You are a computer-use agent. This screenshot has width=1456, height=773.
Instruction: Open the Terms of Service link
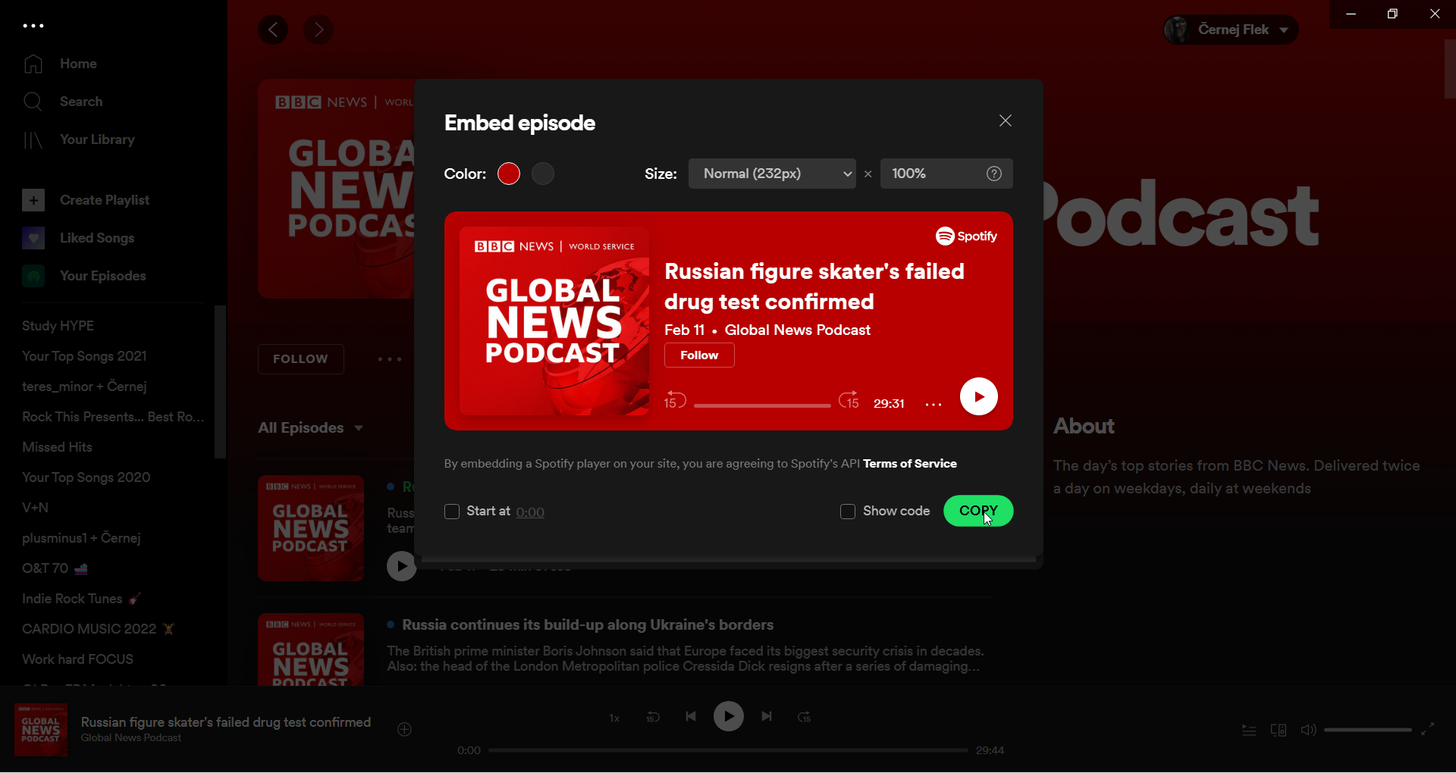[909, 463]
